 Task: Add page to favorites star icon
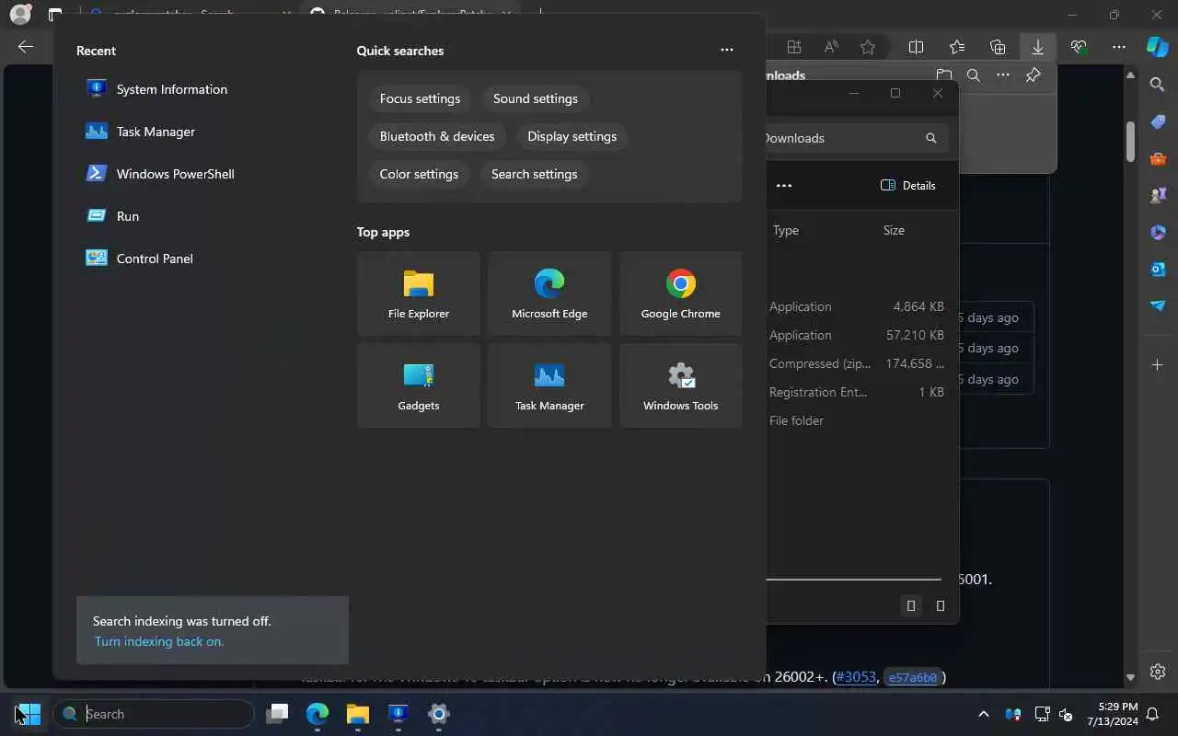point(868,47)
